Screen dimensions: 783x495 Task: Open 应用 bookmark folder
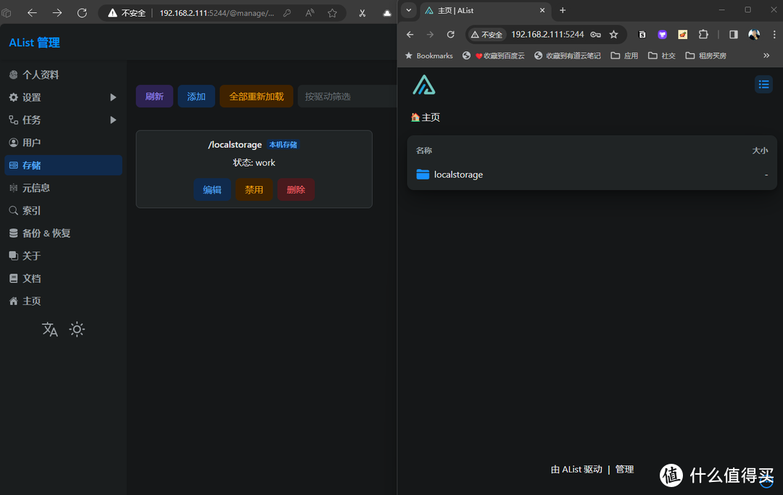click(x=624, y=55)
